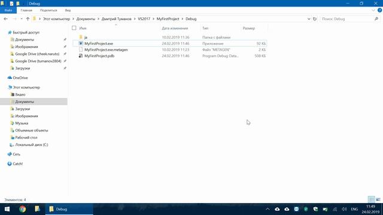Select MyFirstProject.exe.metagen file

pyautogui.click(x=106, y=50)
